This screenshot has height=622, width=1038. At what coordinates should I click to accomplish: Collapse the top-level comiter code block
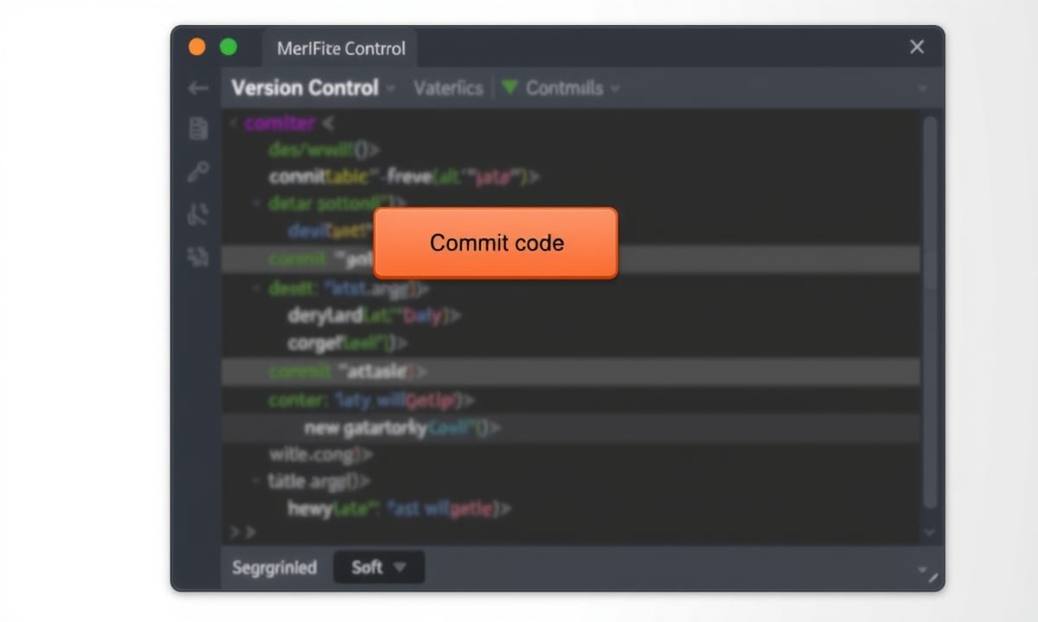(233, 124)
